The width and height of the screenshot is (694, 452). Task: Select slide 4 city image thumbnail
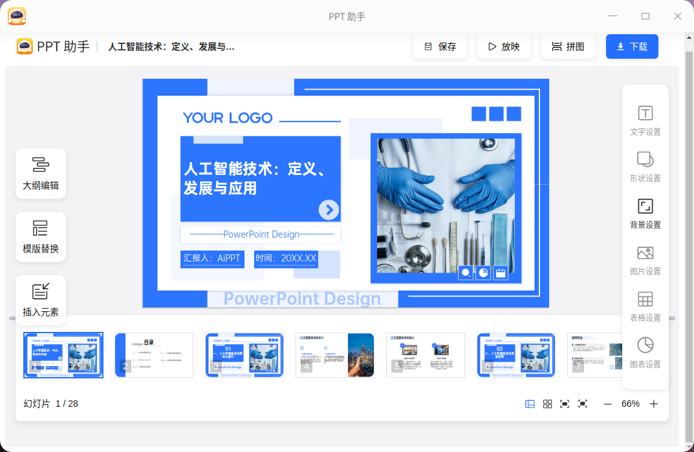click(x=335, y=355)
